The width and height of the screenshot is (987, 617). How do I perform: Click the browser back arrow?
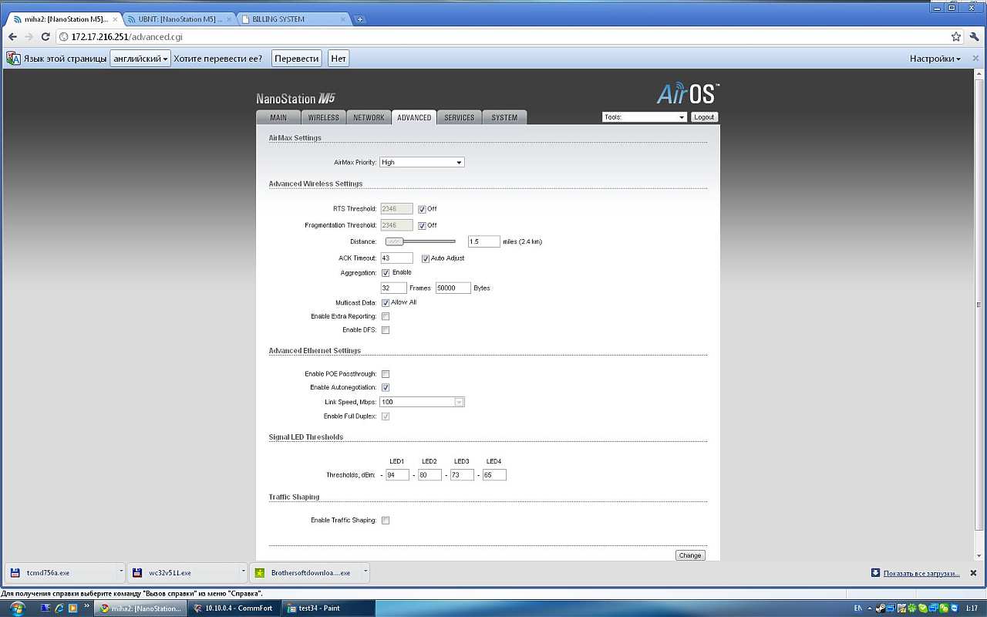[12, 36]
